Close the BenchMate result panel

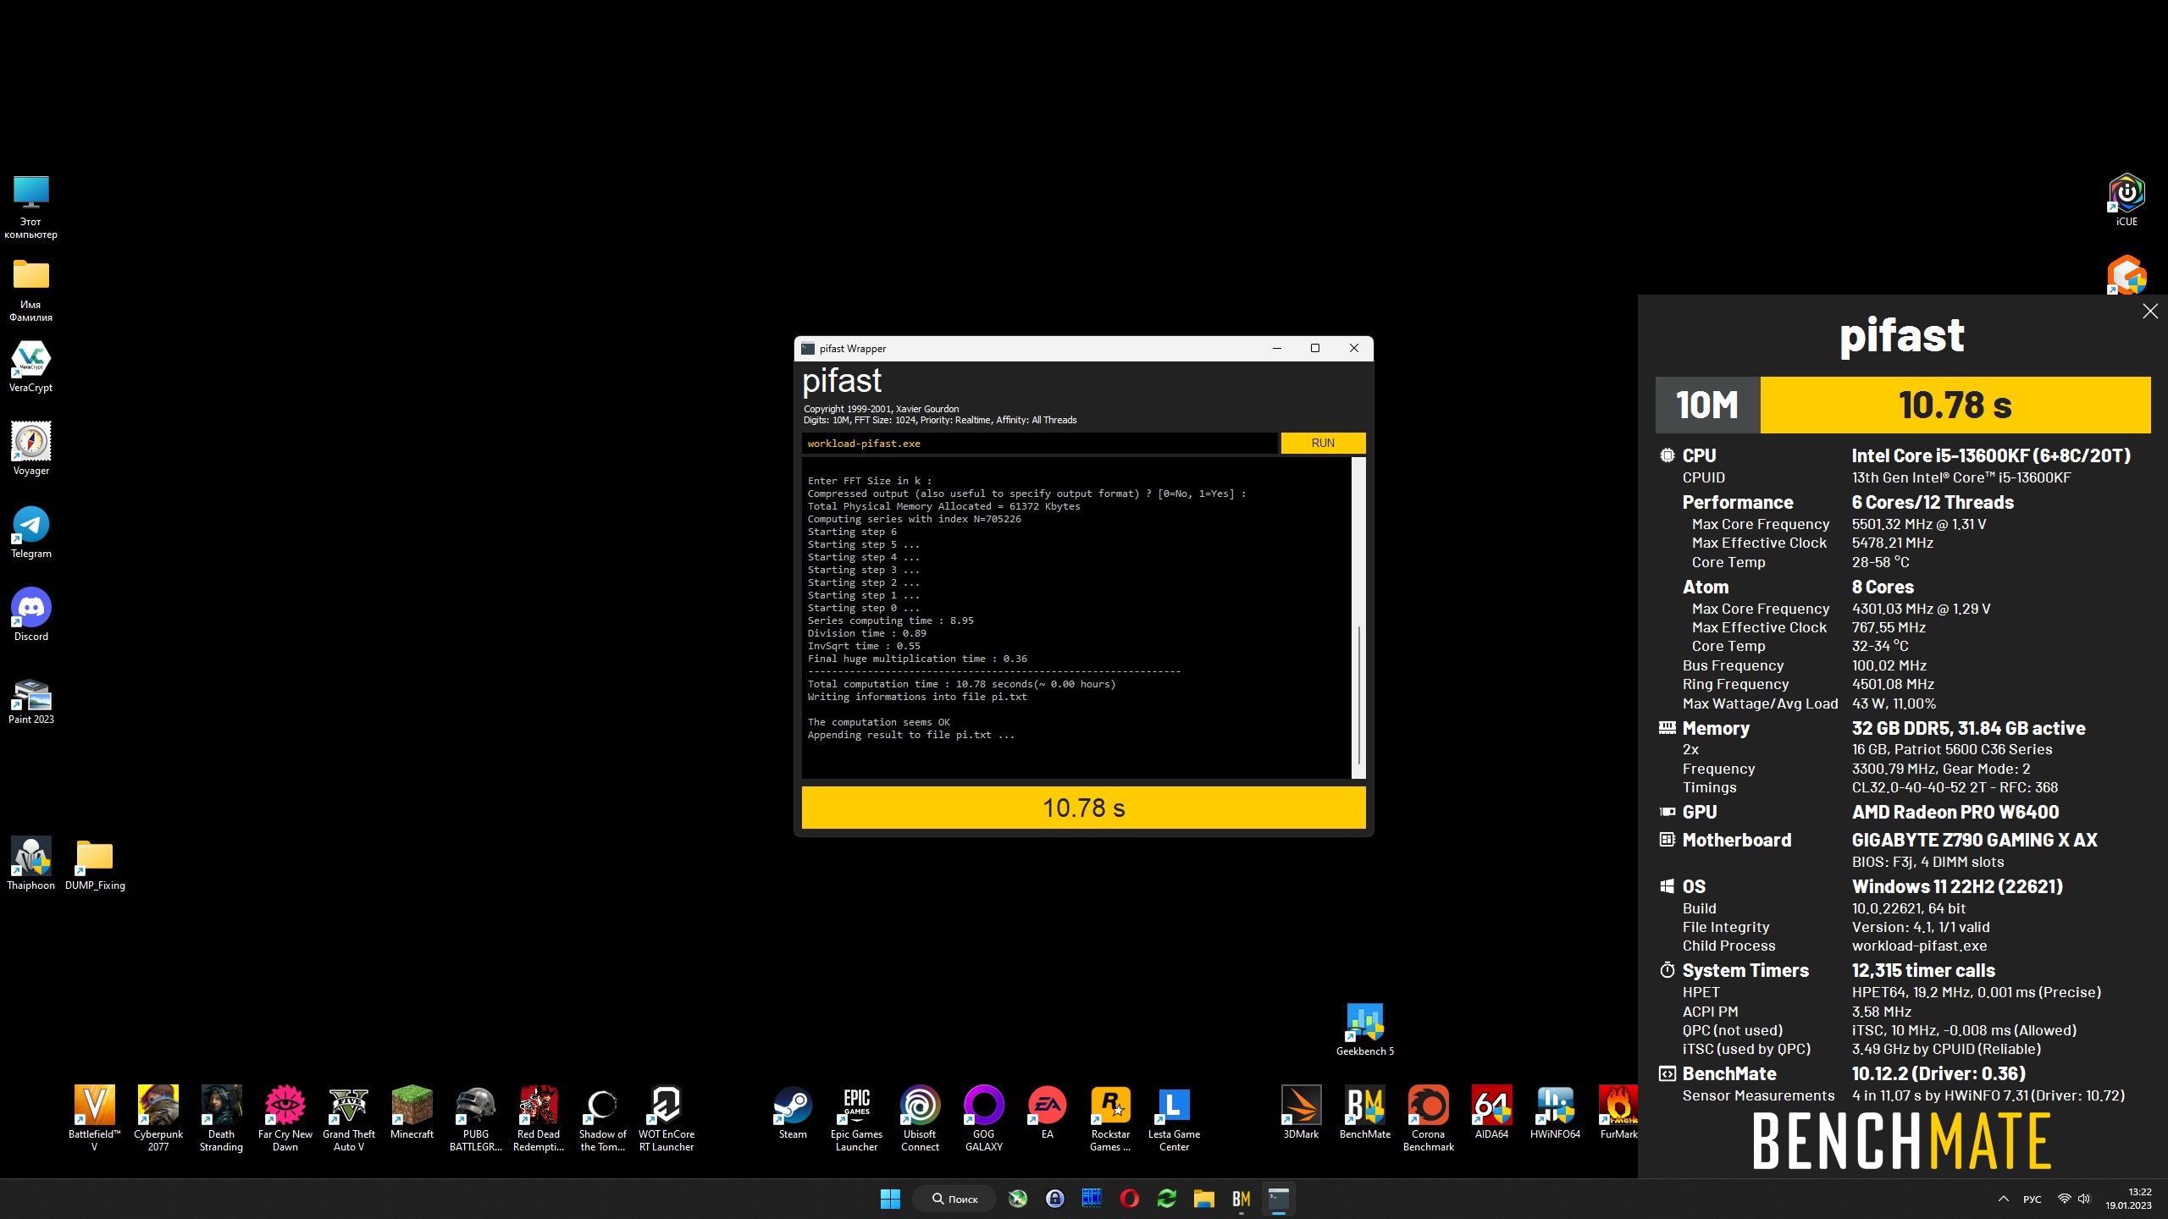pyautogui.click(x=2150, y=312)
